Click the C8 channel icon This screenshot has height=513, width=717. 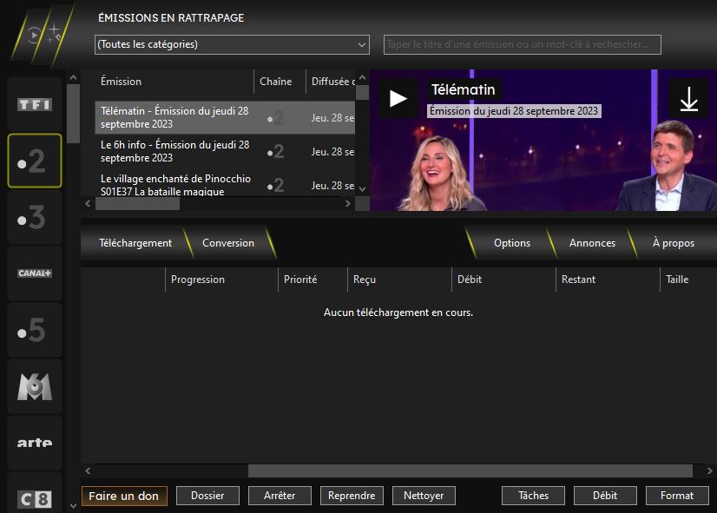pos(35,498)
